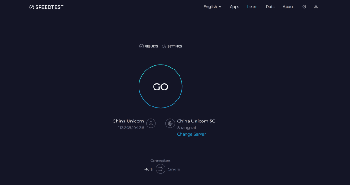The height and width of the screenshot is (185, 350).
Task: Toggle the connections mode switch icon
Action: click(x=160, y=169)
